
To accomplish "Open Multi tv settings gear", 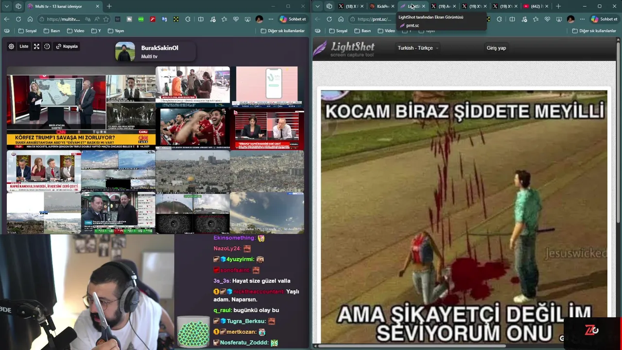I will pos(11,47).
